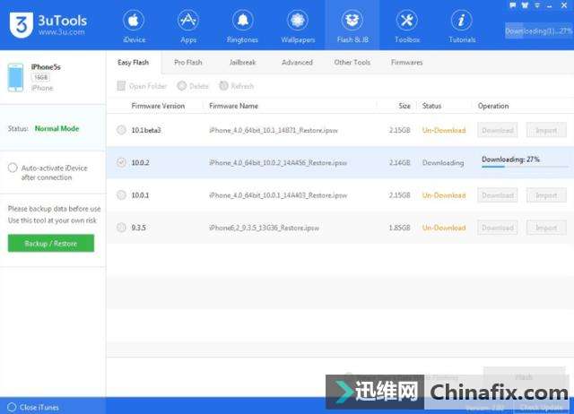This screenshot has height=414, width=574.
Task: Switch to the Pro Flash tab
Action: click(187, 63)
